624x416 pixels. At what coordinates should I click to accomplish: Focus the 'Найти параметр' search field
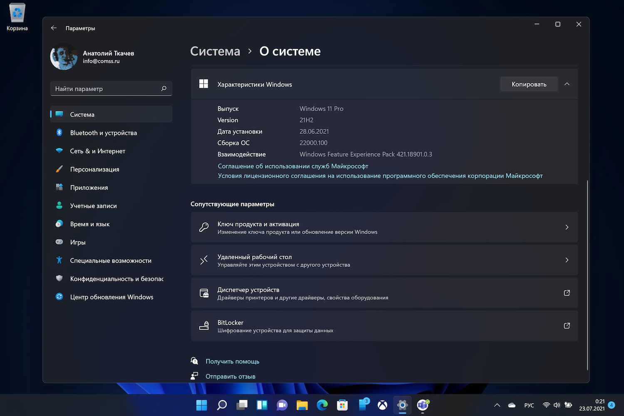(111, 89)
